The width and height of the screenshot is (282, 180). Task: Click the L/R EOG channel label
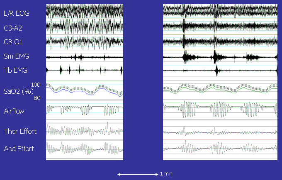[16, 13]
